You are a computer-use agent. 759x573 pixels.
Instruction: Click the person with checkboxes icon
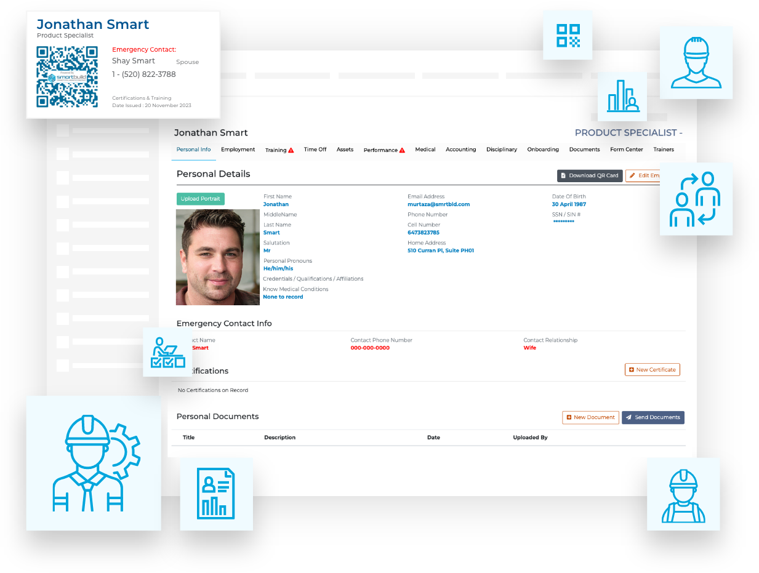[167, 352]
